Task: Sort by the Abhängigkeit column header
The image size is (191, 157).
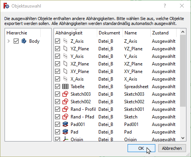Action: (76, 33)
